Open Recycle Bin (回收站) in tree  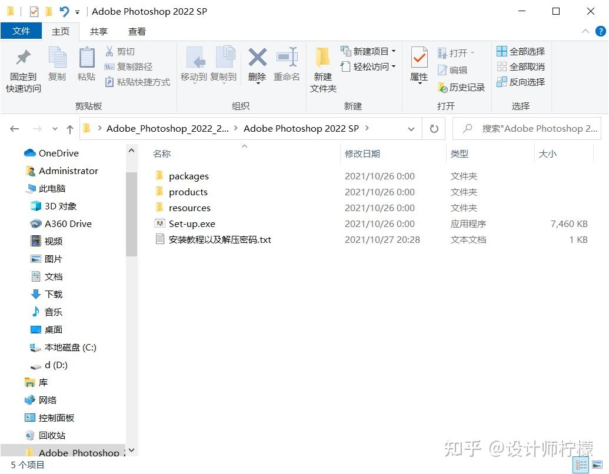pyautogui.click(x=52, y=436)
